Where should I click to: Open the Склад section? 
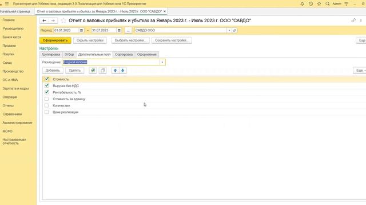pos(7,63)
